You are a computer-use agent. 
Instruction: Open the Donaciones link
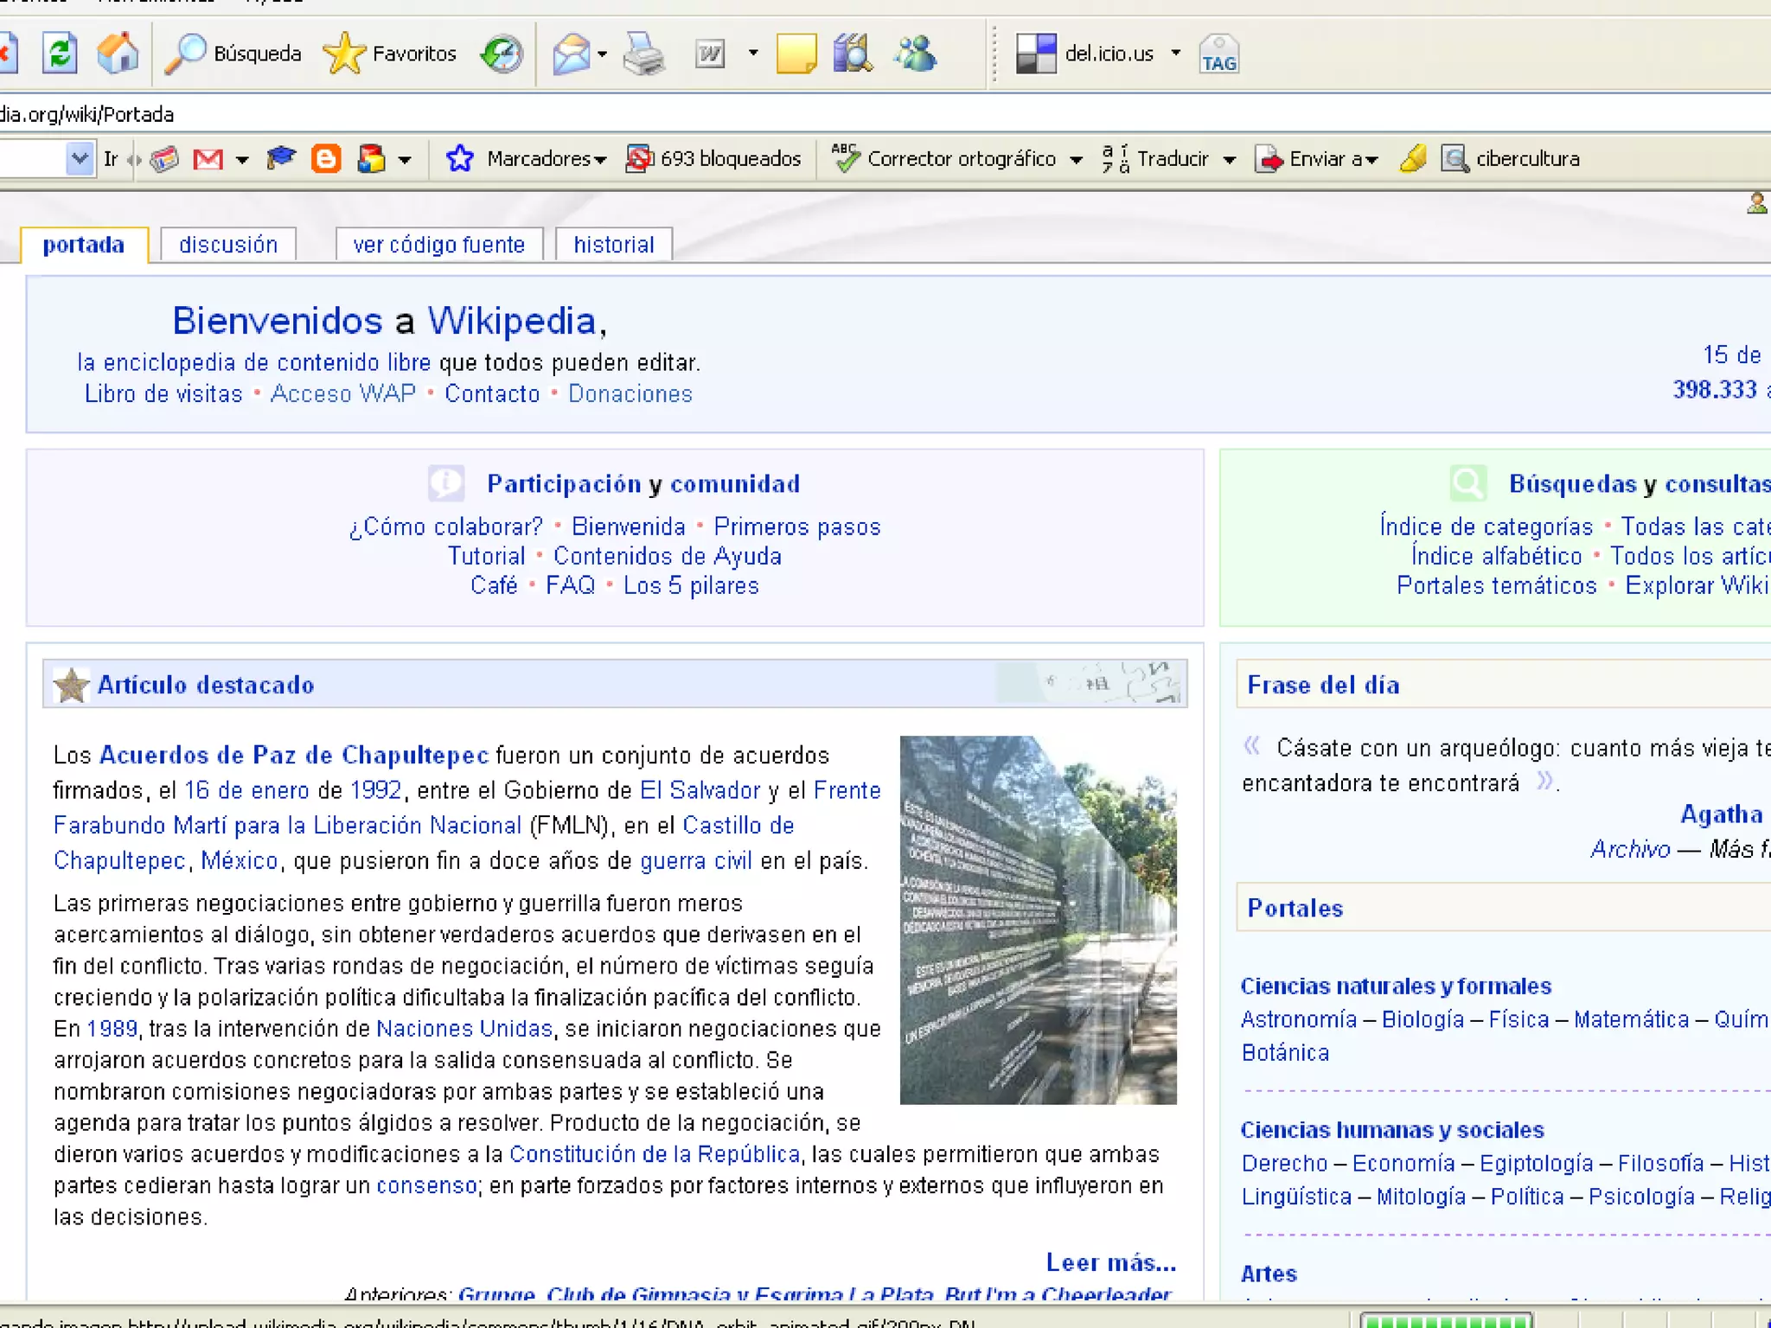630,394
